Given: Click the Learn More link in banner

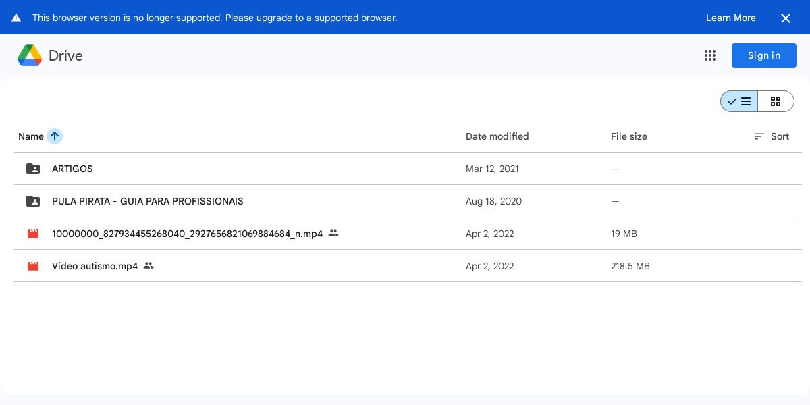Looking at the screenshot, I should tap(730, 18).
